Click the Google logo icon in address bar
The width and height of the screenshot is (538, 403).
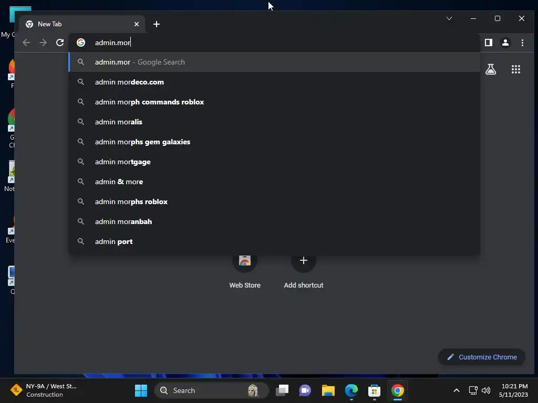pos(81,43)
